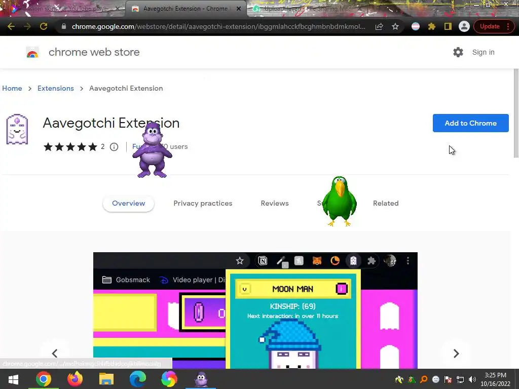Image resolution: width=519 pixels, height=389 pixels.
Task: Open the Action Center flag tray icon
Action: pyautogui.click(x=448, y=379)
